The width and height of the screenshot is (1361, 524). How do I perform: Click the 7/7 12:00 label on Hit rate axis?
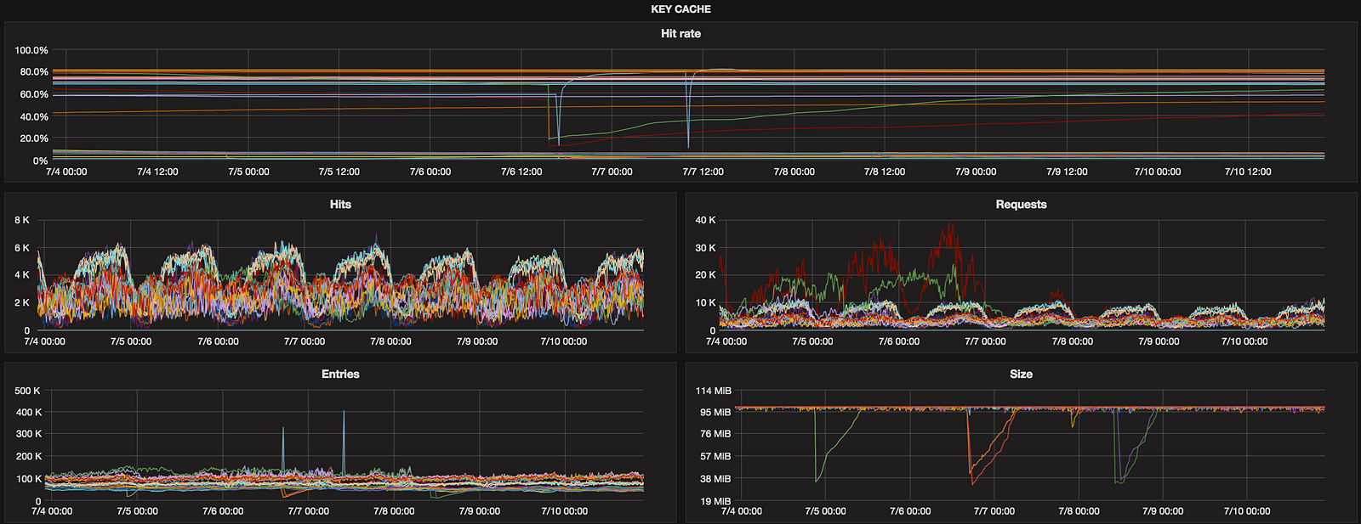(703, 172)
